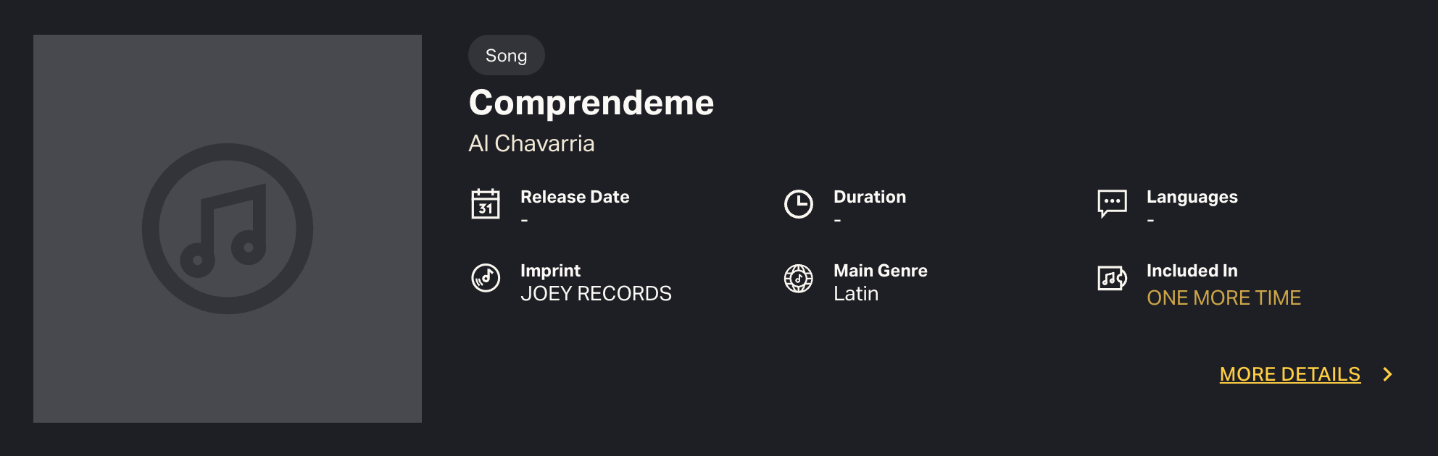The height and width of the screenshot is (456, 1438).
Task: Click the globe Main Genre icon
Action: [799, 278]
